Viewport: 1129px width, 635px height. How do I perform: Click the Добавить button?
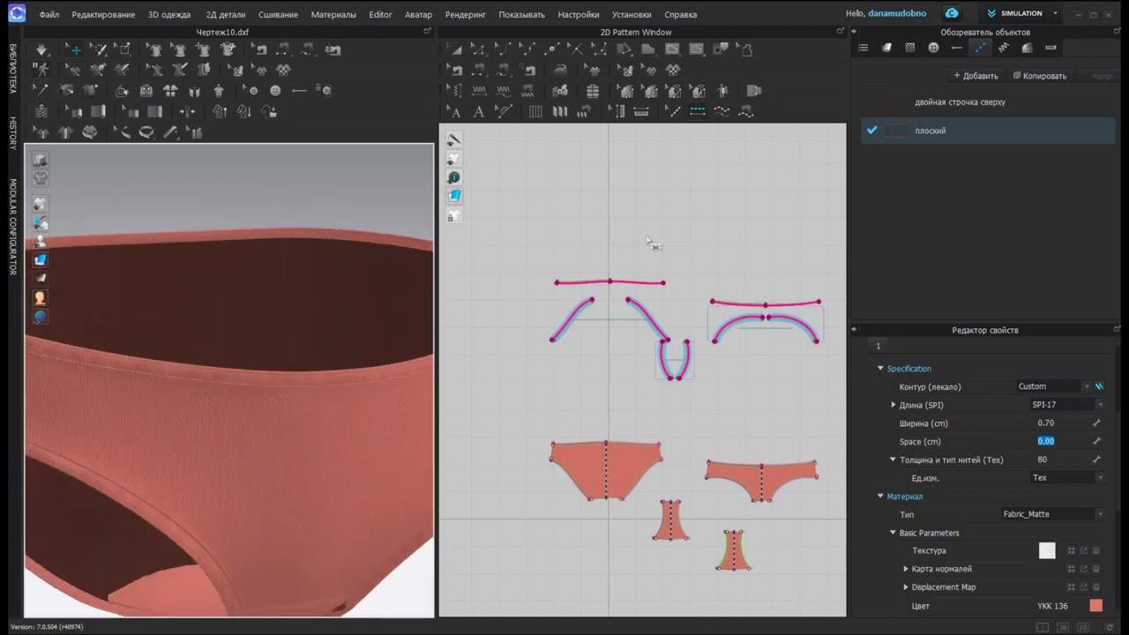[x=976, y=76]
